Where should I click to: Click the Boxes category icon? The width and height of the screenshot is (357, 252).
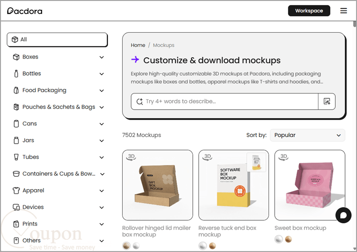[x=16, y=57]
